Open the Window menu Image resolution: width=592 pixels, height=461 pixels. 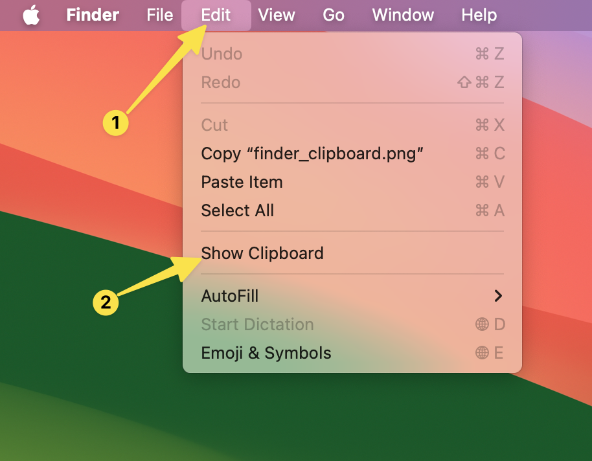(402, 15)
